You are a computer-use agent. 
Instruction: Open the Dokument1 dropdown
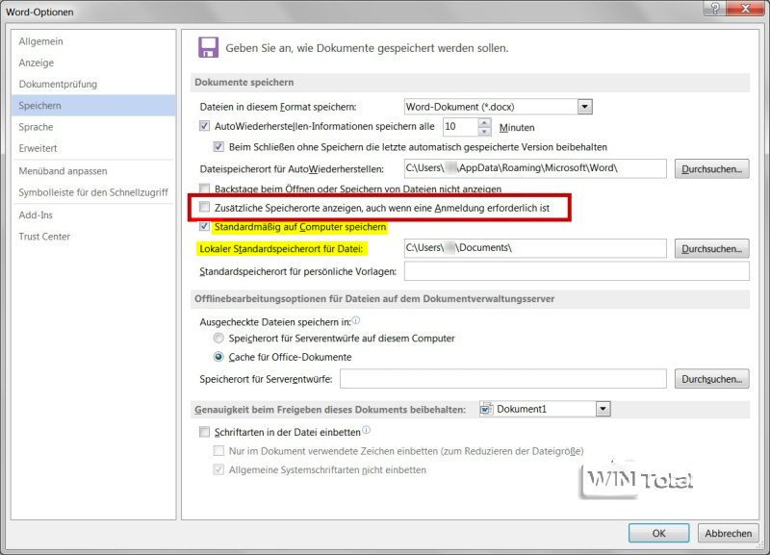[603, 409]
